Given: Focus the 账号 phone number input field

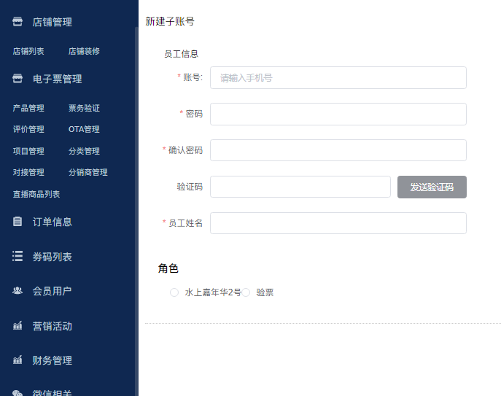Looking at the screenshot, I should tap(338, 77).
